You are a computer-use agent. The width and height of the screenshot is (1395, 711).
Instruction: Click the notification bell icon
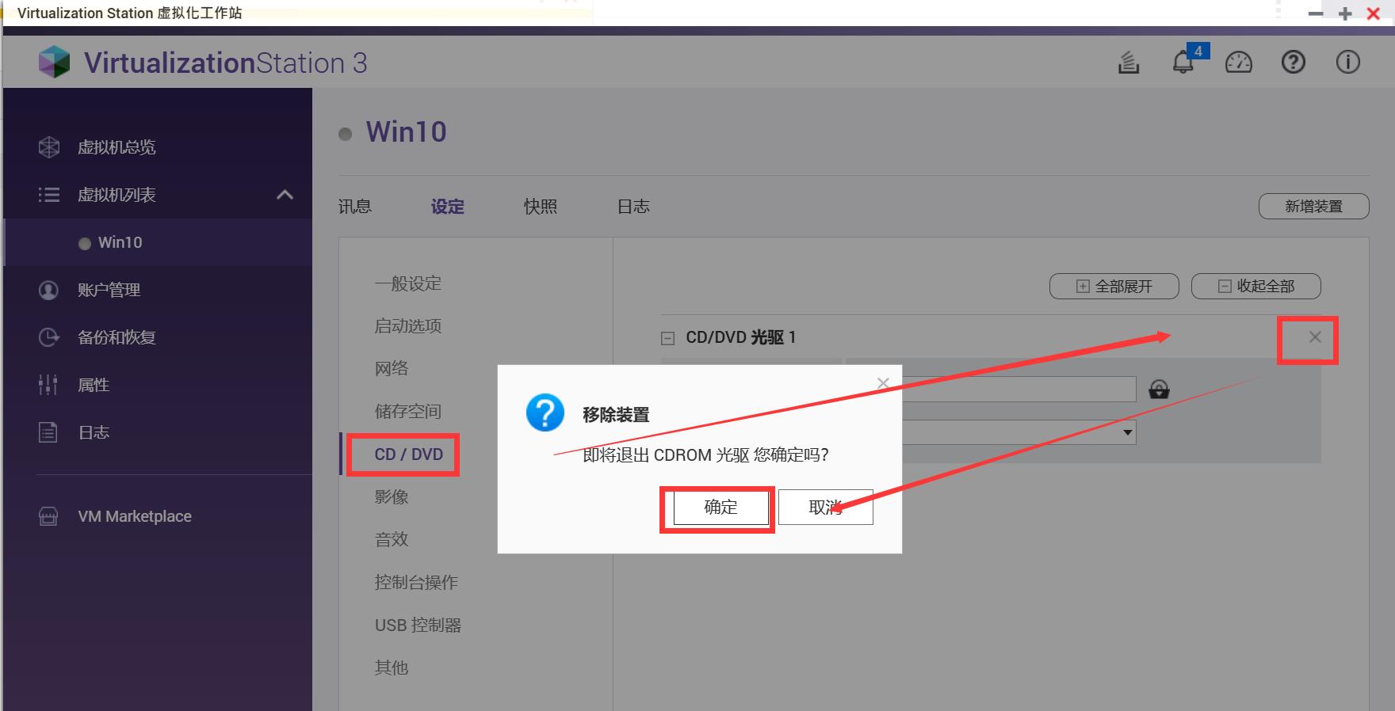click(1183, 62)
